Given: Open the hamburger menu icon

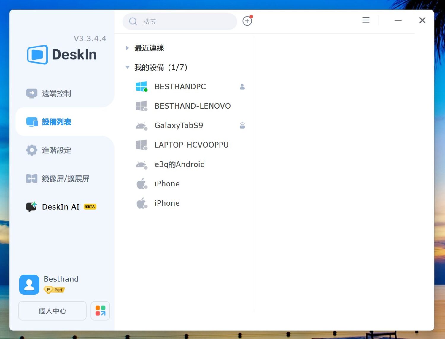Looking at the screenshot, I should coord(366,20).
